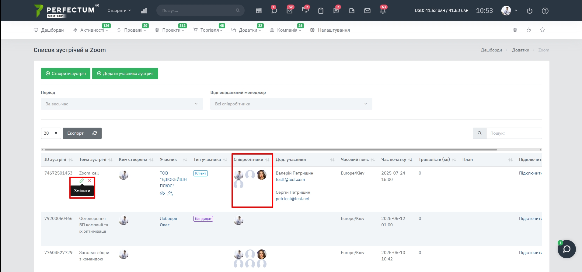
Task: Open Лебедев Олег participant link
Action: (x=168, y=222)
